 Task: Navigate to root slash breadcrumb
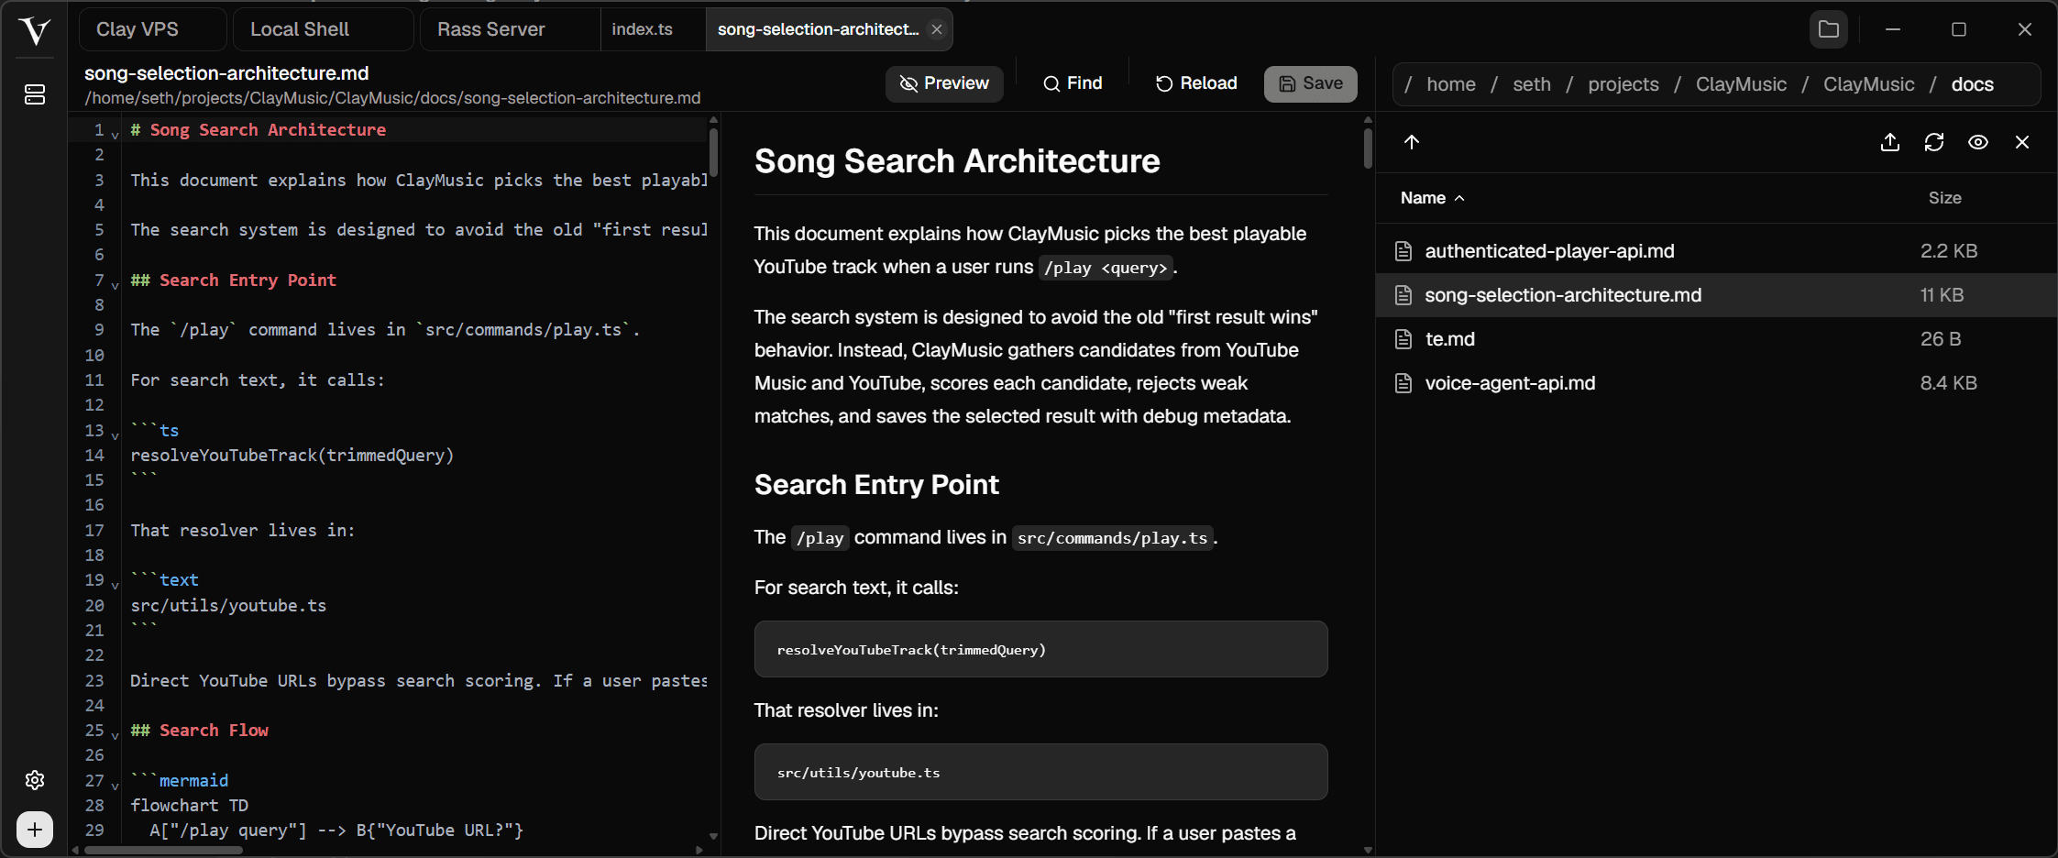coord(1408,84)
